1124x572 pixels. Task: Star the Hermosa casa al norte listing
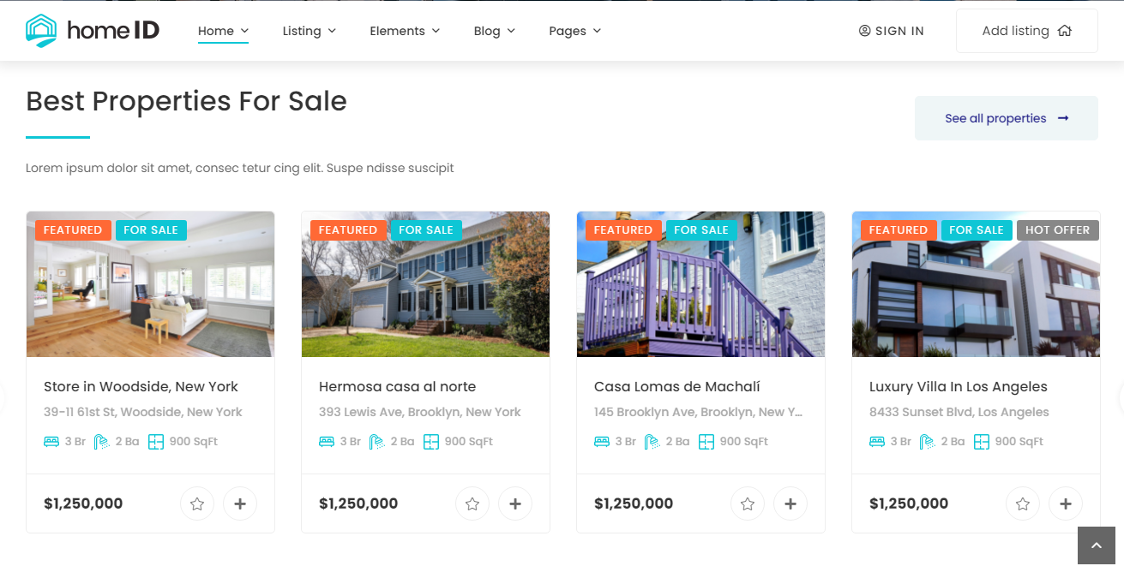pyautogui.click(x=472, y=503)
